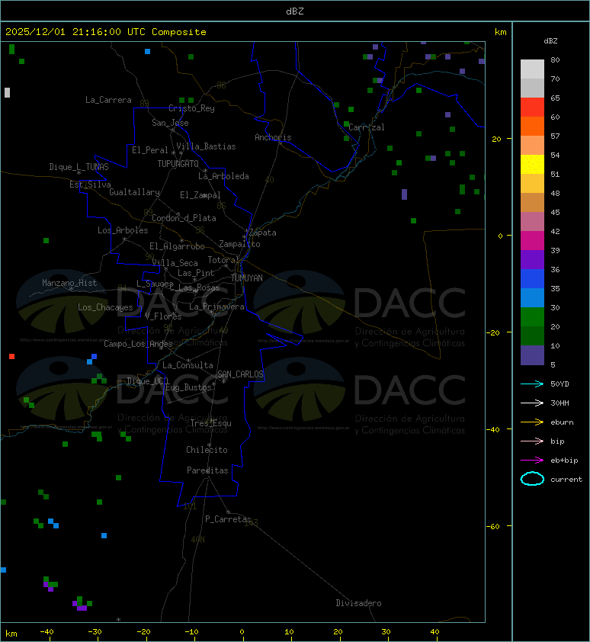590x642 pixels.
Task: Click the Cristo_Rey place label
Action: coord(191,108)
